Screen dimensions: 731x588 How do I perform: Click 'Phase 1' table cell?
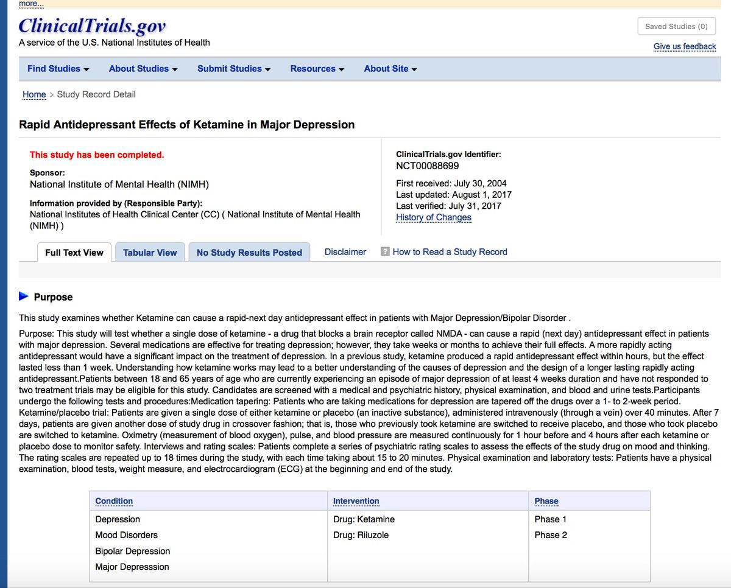551,519
